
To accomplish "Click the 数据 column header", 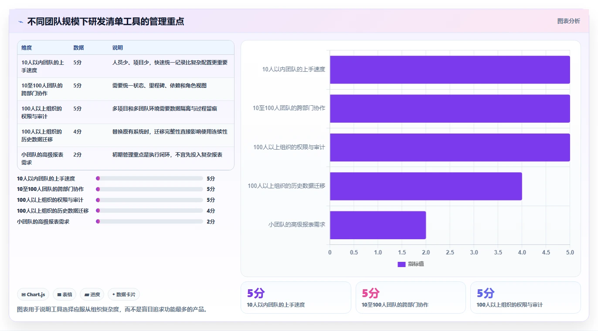I will point(79,47).
